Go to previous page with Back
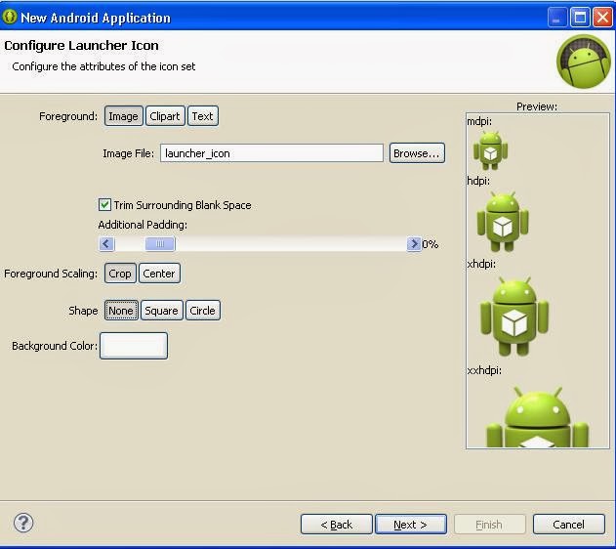This screenshot has height=549, width=616. pyautogui.click(x=336, y=525)
